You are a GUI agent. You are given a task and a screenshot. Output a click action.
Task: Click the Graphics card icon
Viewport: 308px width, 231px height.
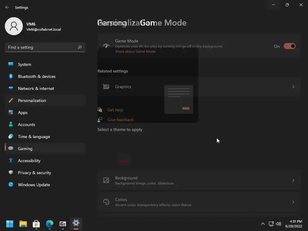106,87
